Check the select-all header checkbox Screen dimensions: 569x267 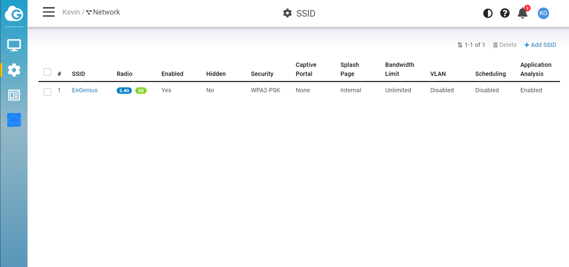coord(47,72)
